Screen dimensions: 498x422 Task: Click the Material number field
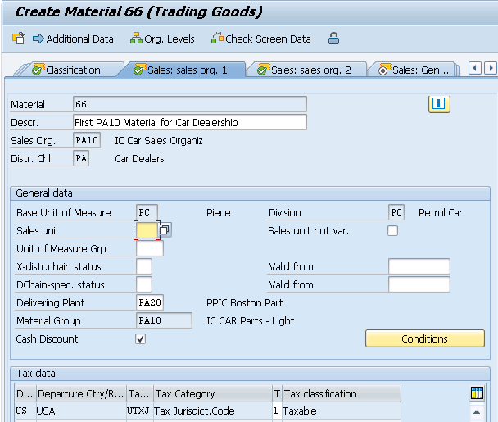(x=189, y=104)
